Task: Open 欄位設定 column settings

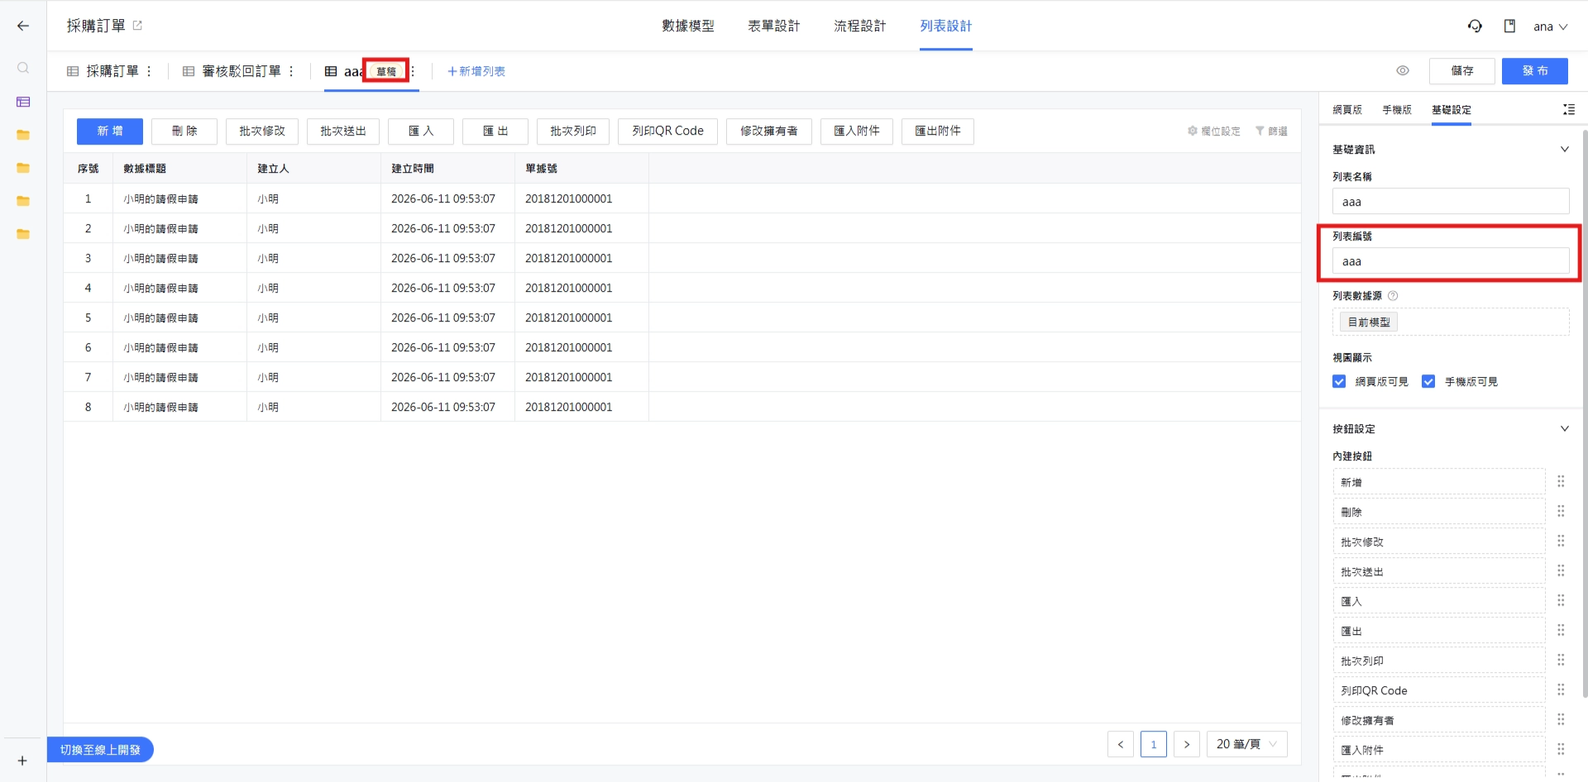Action: 1213,131
